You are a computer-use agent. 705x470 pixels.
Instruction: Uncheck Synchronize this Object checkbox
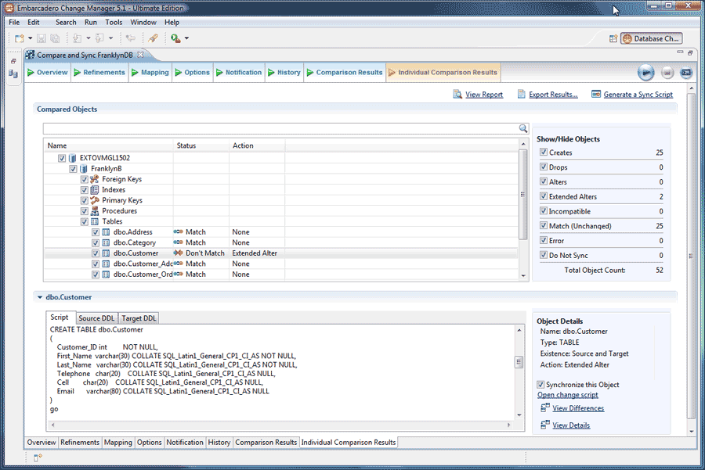pos(540,385)
